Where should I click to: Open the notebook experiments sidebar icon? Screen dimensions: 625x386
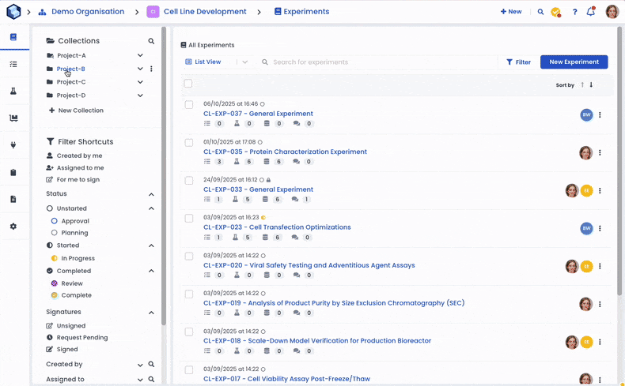pyautogui.click(x=13, y=37)
